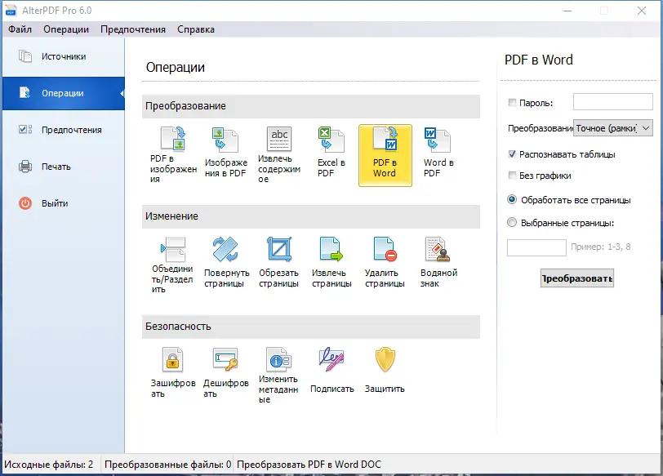Click Исходные файлы: 2 in status bar

click(x=49, y=465)
